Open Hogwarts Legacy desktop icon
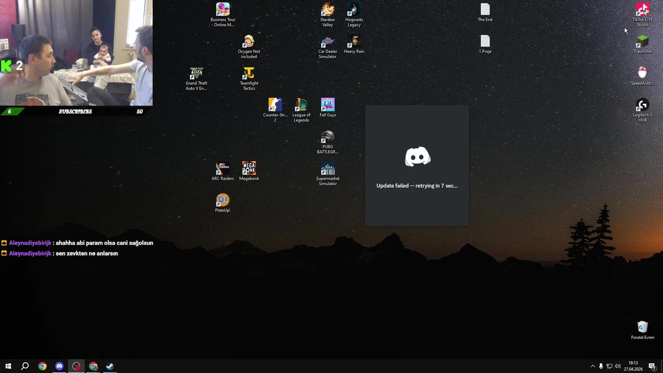This screenshot has height=373, width=663. [354, 15]
